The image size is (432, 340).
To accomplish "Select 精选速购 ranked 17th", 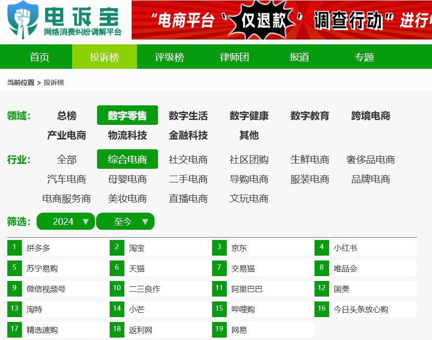I will click(x=59, y=330).
